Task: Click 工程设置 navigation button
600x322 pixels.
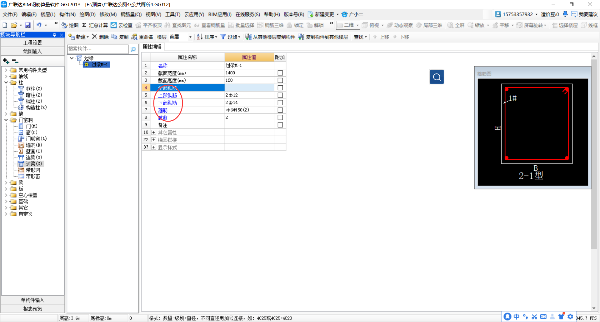Action: click(x=32, y=43)
